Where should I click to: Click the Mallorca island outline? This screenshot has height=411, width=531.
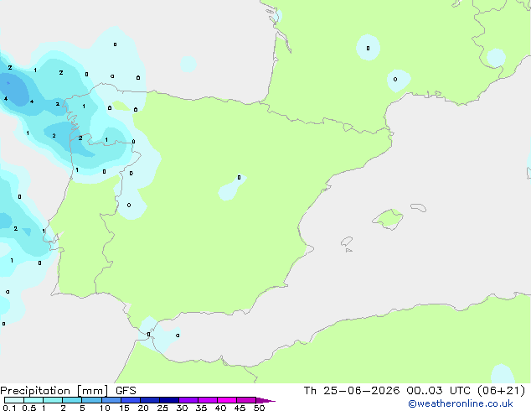pyautogui.click(x=388, y=219)
